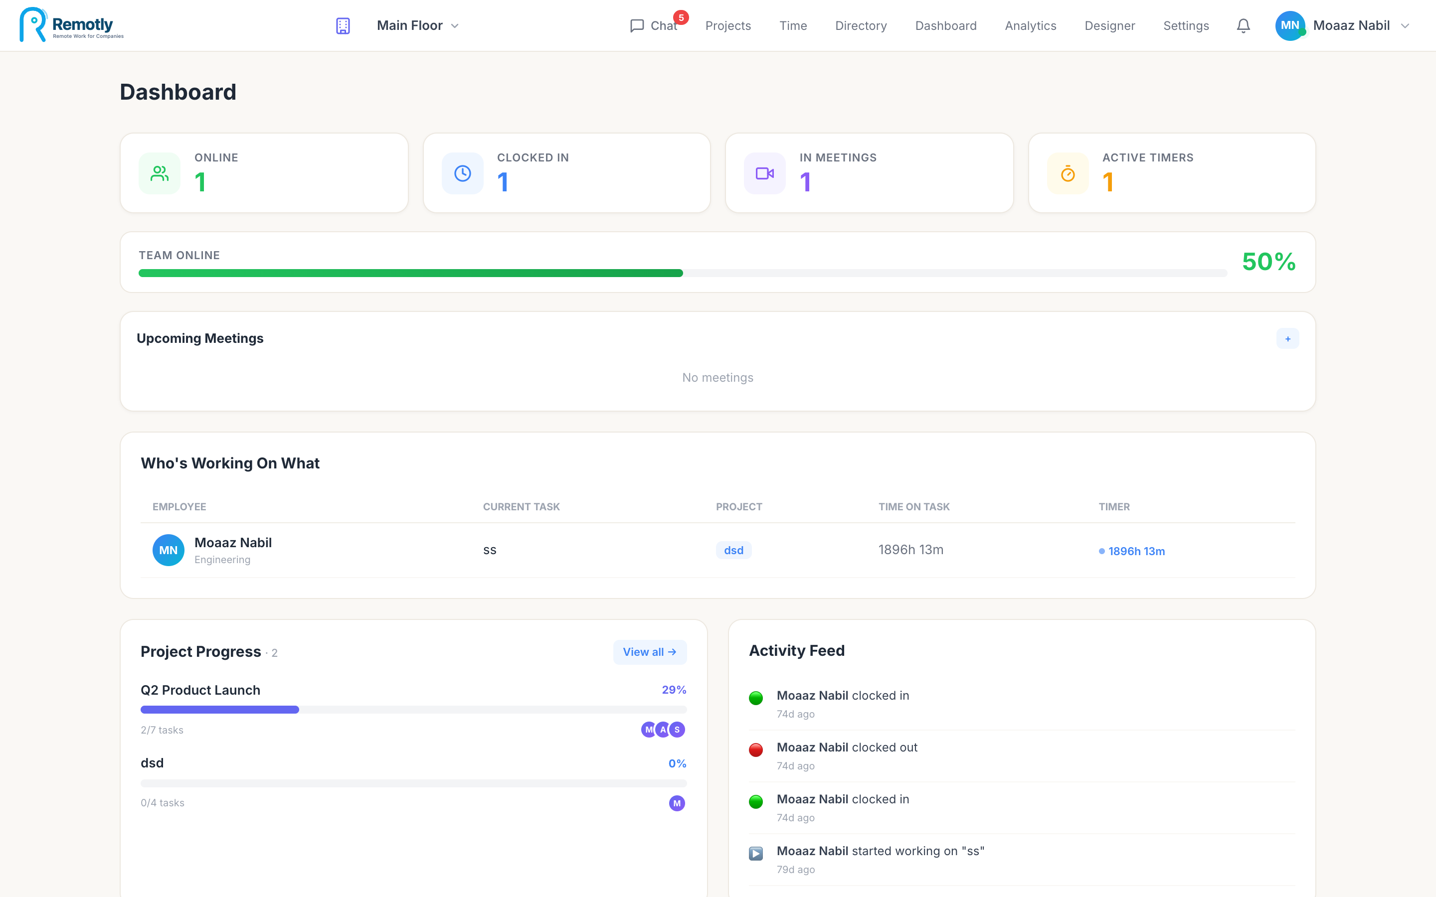1436x897 pixels.
Task: Click the Timer column header
Action: coord(1114,507)
